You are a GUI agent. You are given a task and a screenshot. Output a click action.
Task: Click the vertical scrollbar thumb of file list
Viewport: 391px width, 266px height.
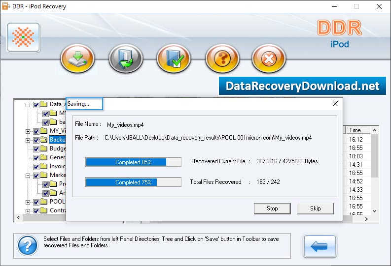click(x=374, y=156)
